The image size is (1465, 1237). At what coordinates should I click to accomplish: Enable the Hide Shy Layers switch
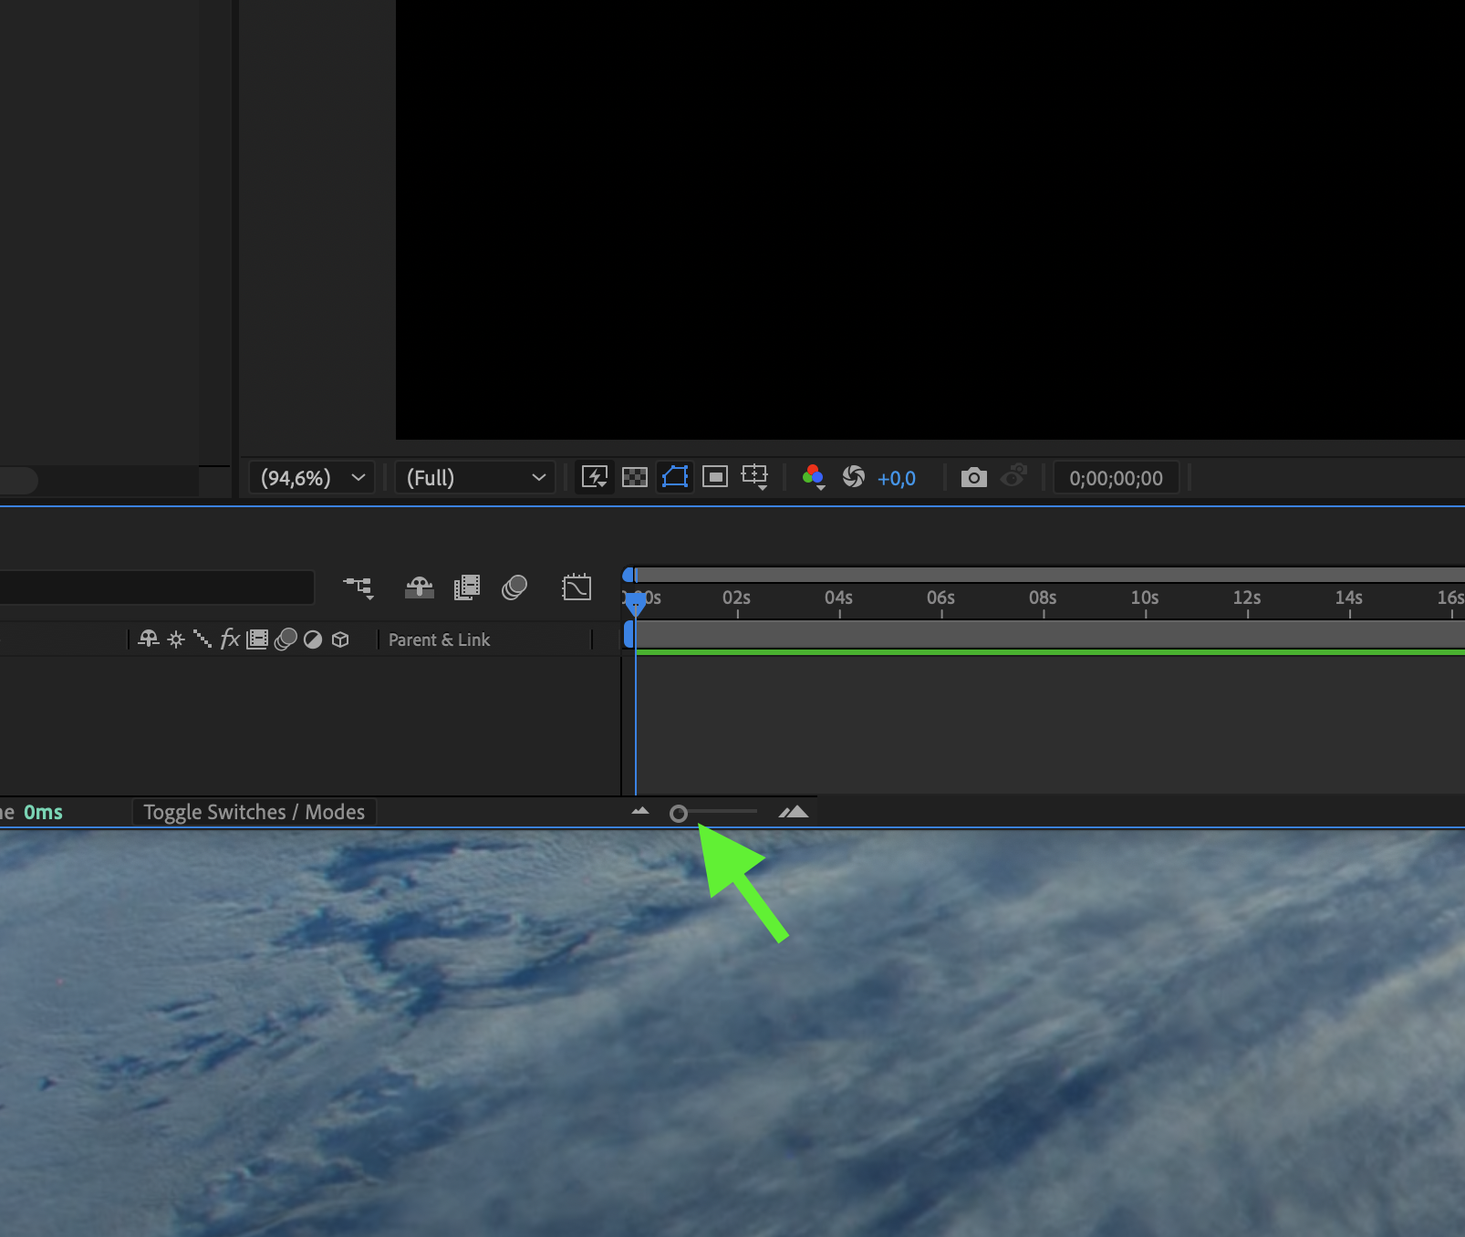coord(419,587)
